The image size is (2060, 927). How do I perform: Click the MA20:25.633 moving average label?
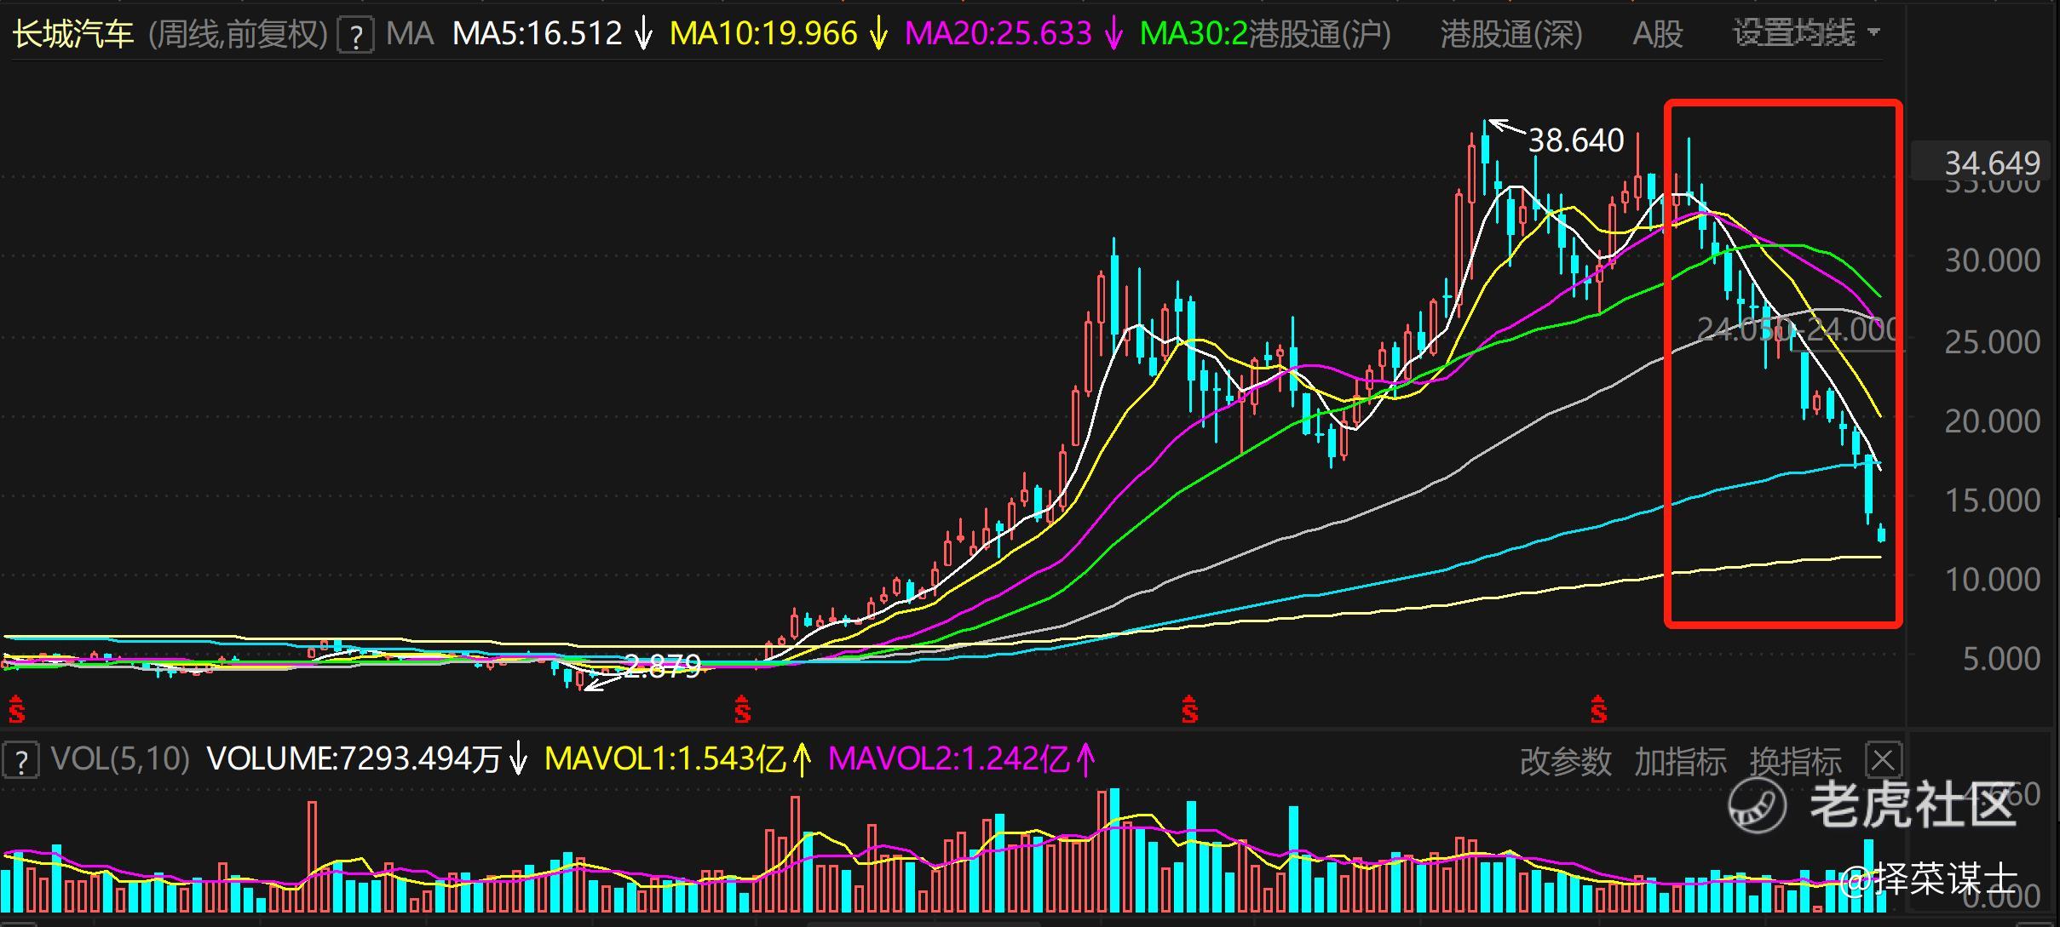coord(998,33)
